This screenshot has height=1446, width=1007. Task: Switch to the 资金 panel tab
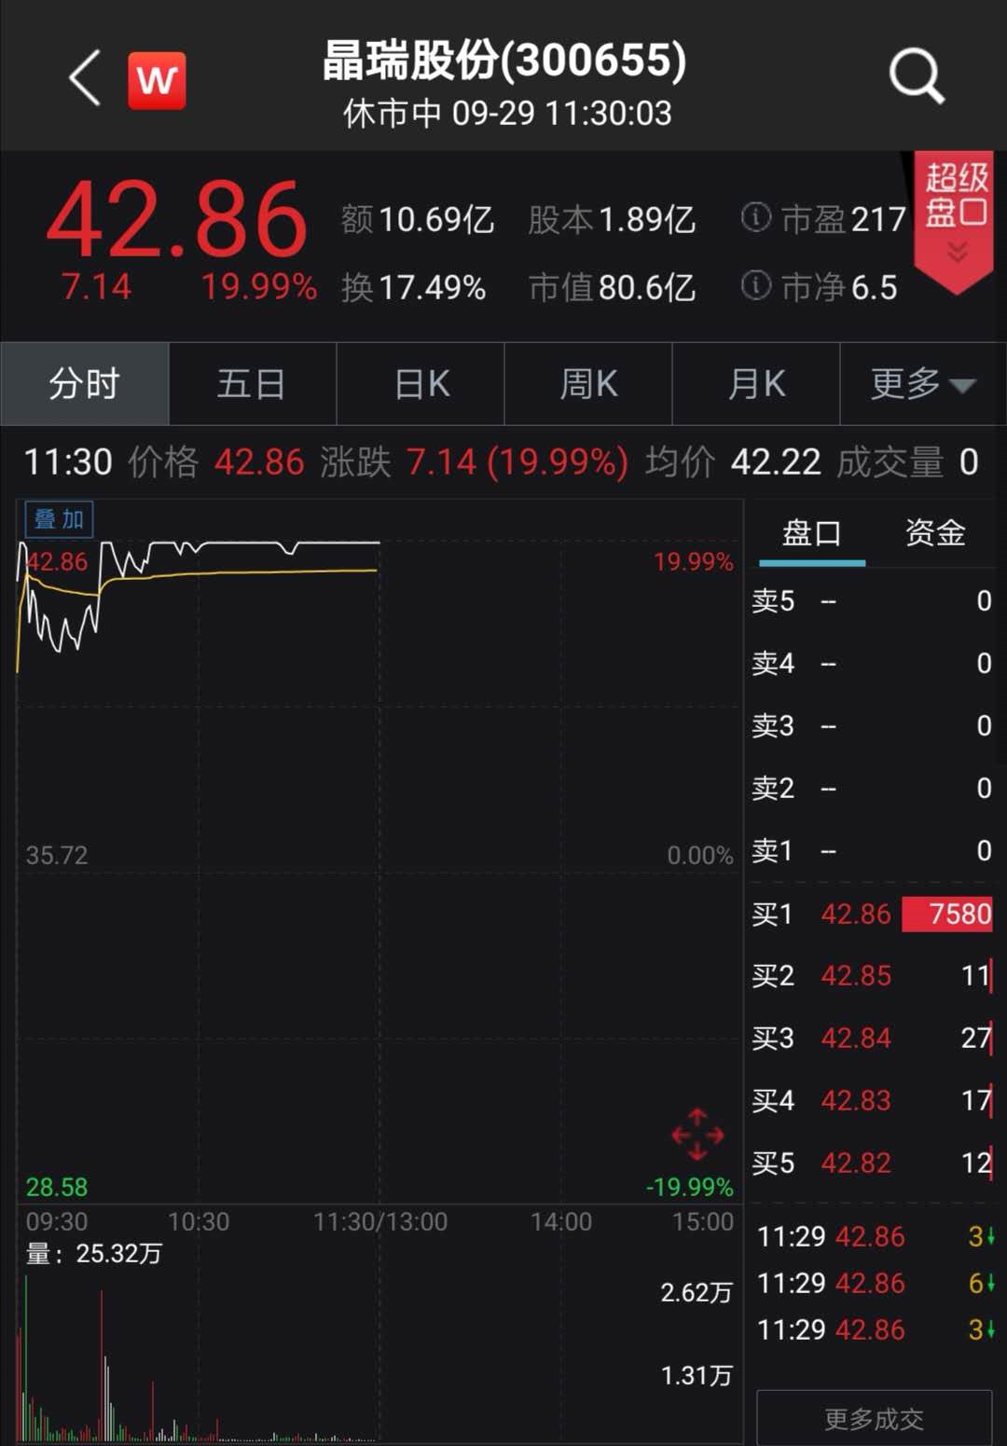[x=934, y=533]
